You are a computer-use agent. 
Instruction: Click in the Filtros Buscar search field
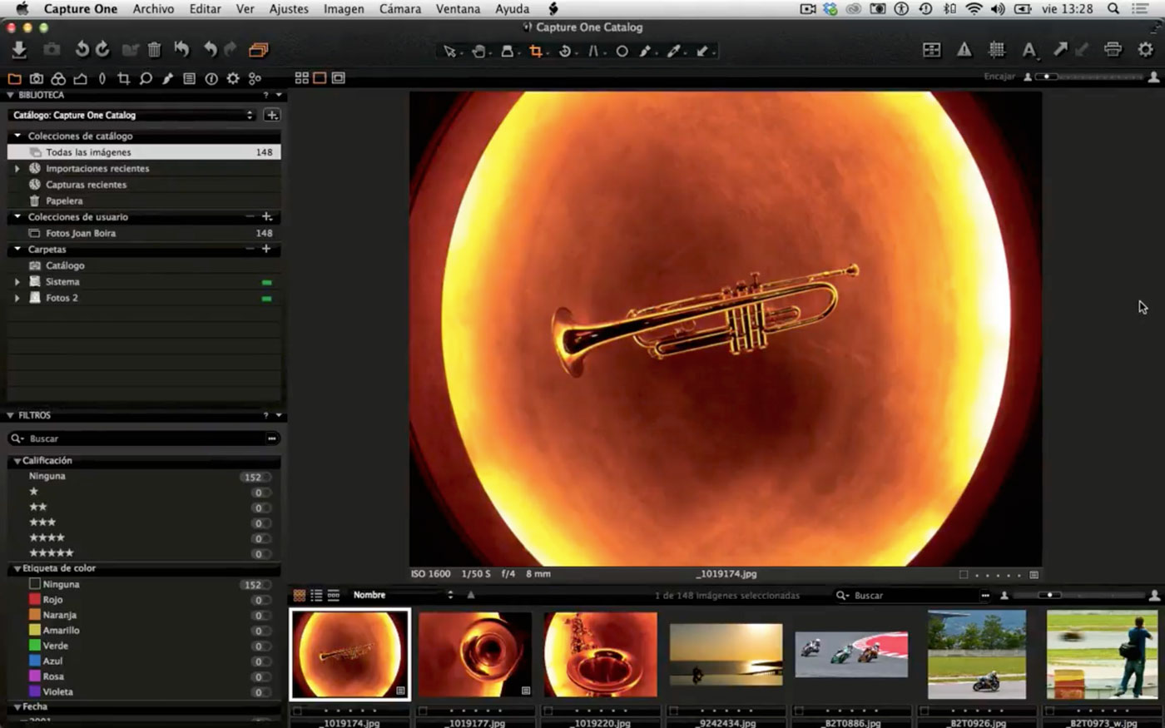144,438
